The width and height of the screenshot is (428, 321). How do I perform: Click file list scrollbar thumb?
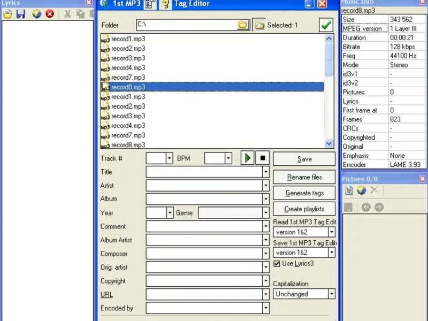pyautogui.click(x=329, y=60)
